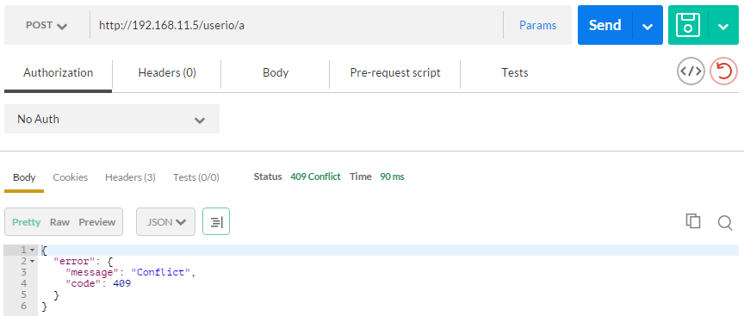Collapse JSON at line 1 fold arrow

tap(32, 250)
